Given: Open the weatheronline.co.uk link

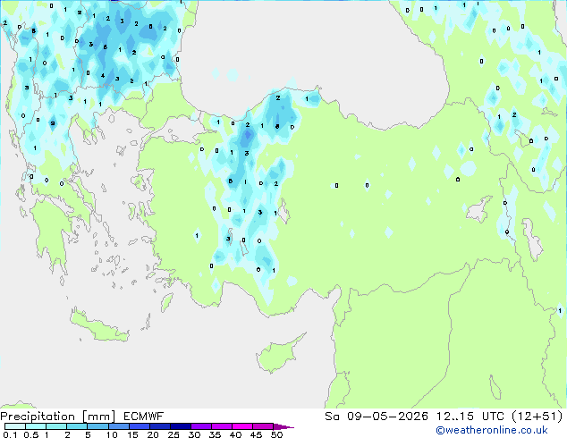Looking at the screenshot, I should tap(492, 430).
